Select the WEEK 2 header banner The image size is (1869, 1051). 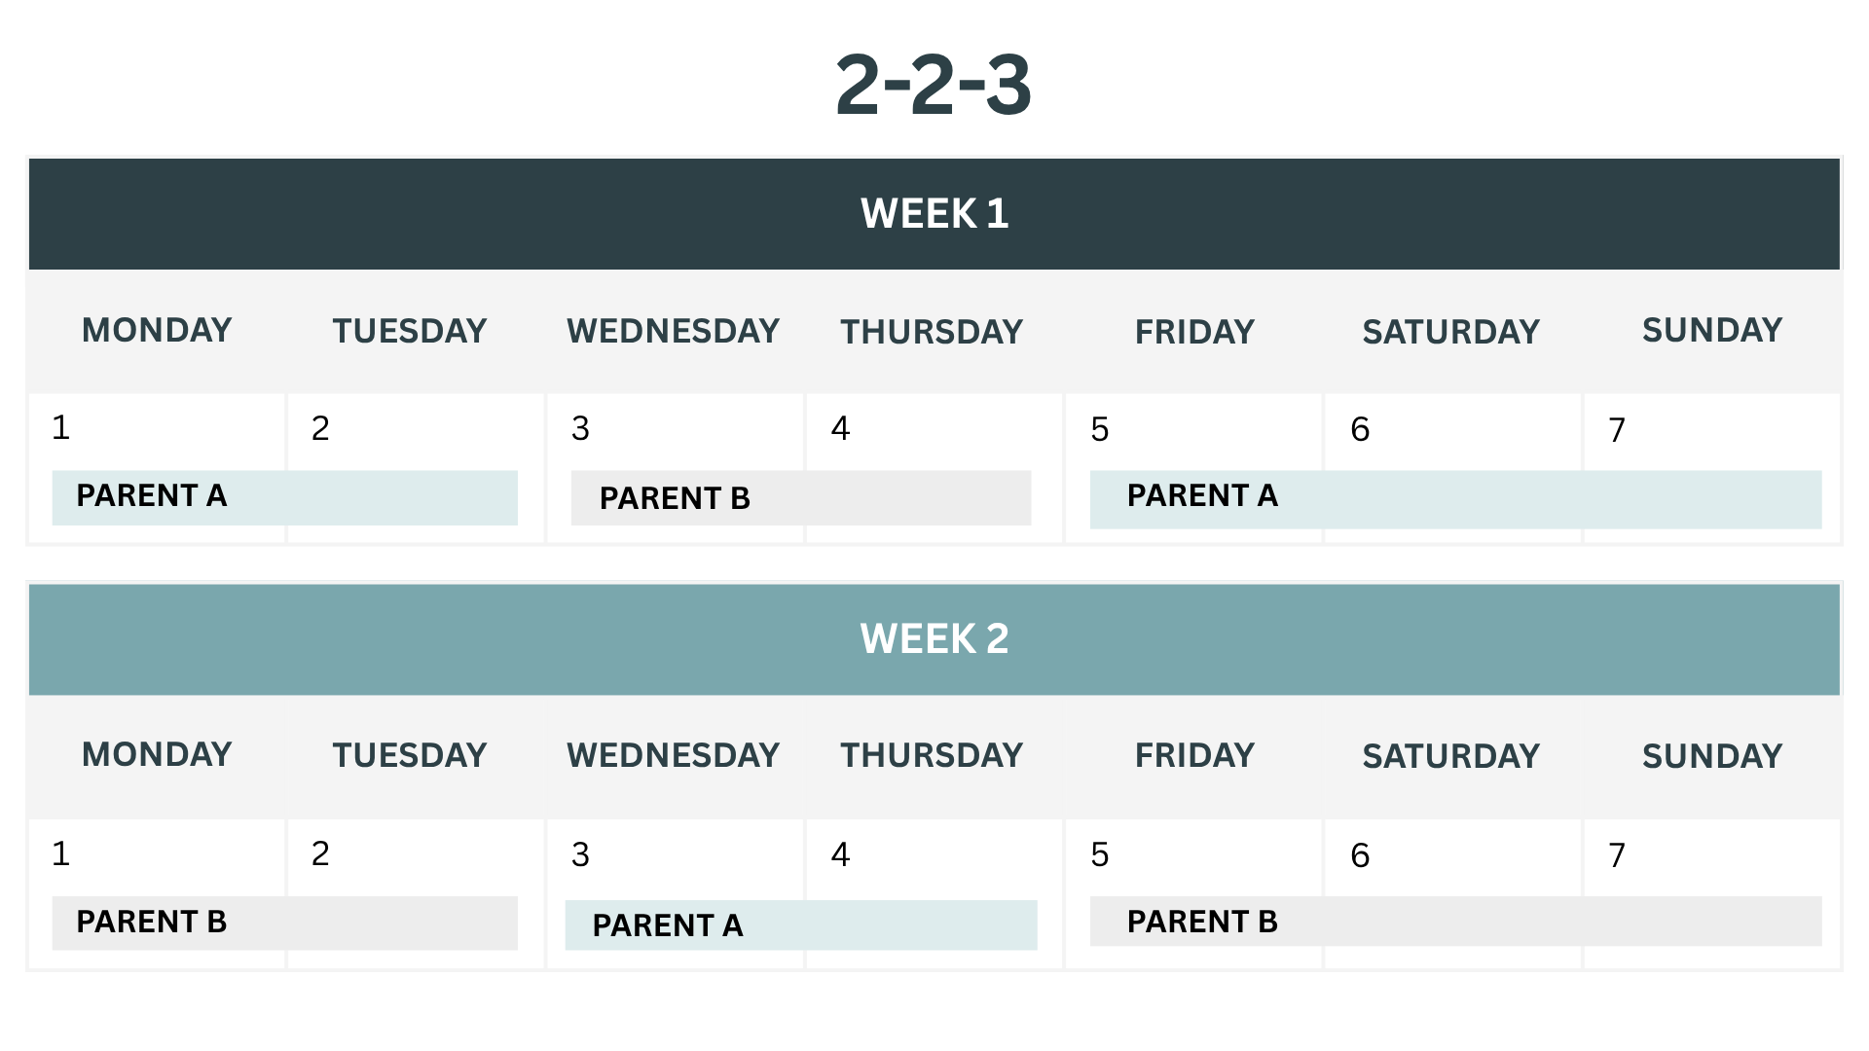coord(934,639)
